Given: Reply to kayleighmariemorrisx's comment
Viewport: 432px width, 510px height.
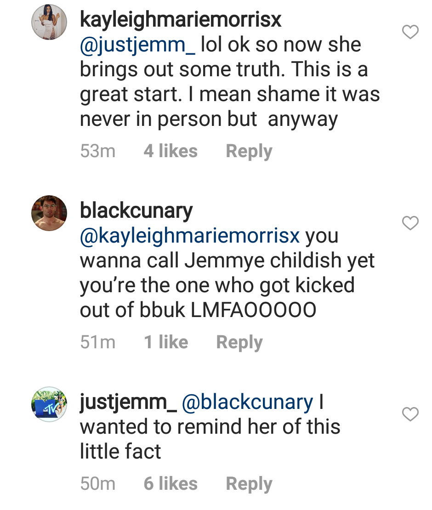Looking at the screenshot, I should [x=249, y=151].
